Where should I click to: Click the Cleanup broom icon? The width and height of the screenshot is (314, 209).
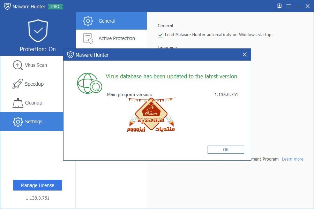point(18,103)
